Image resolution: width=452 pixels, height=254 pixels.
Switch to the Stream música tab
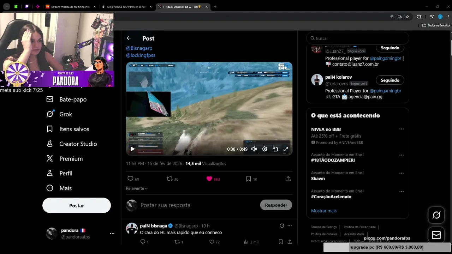(x=71, y=7)
